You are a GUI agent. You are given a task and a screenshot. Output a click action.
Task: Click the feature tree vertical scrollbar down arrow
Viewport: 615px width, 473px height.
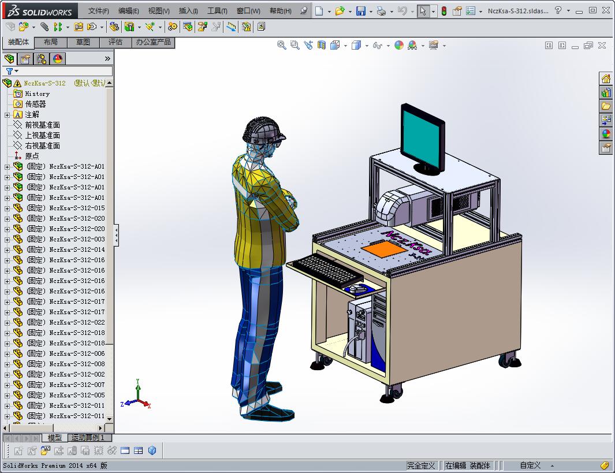pyautogui.click(x=109, y=419)
